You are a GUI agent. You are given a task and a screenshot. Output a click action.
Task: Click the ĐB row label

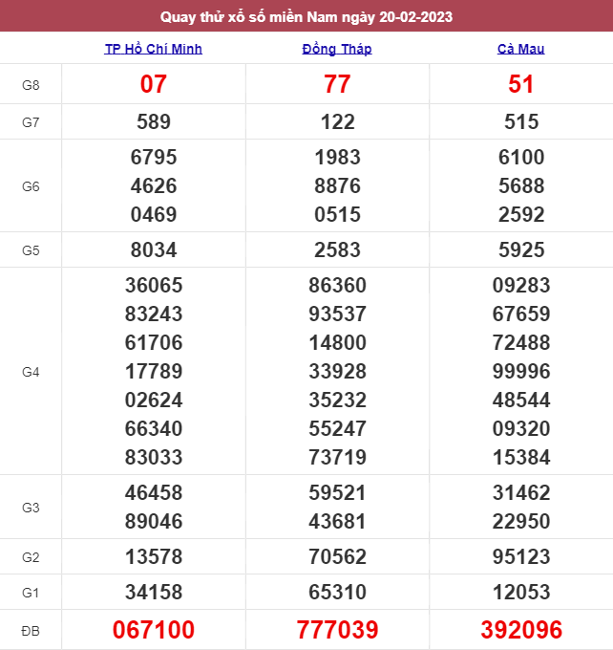[x=31, y=631]
